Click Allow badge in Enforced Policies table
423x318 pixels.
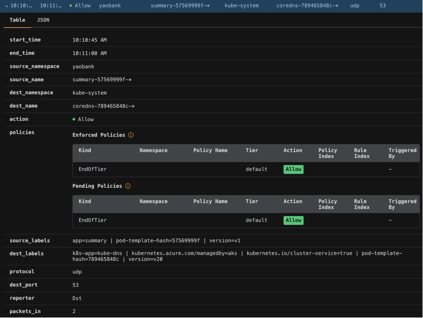click(x=293, y=169)
